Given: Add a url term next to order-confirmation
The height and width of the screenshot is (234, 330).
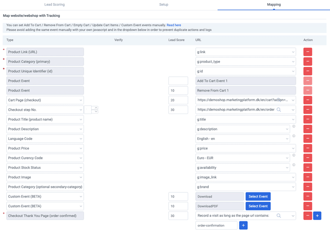Looking at the screenshot, I should point(243,225).
